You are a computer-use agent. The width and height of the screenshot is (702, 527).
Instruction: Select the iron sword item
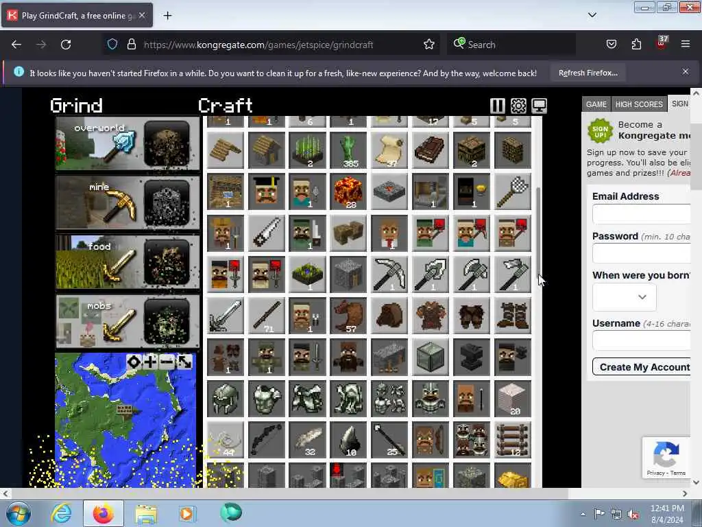coord(226,316)
